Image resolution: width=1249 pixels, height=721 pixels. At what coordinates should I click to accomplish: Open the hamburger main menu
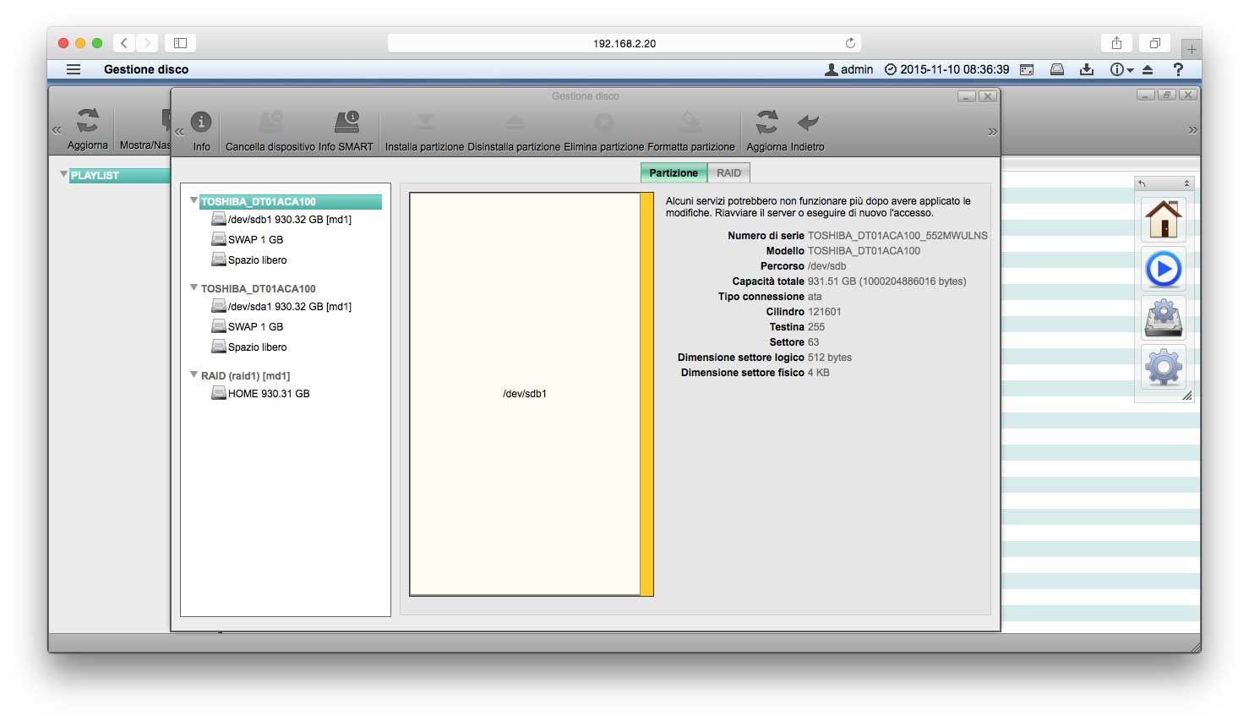point(74,69)
